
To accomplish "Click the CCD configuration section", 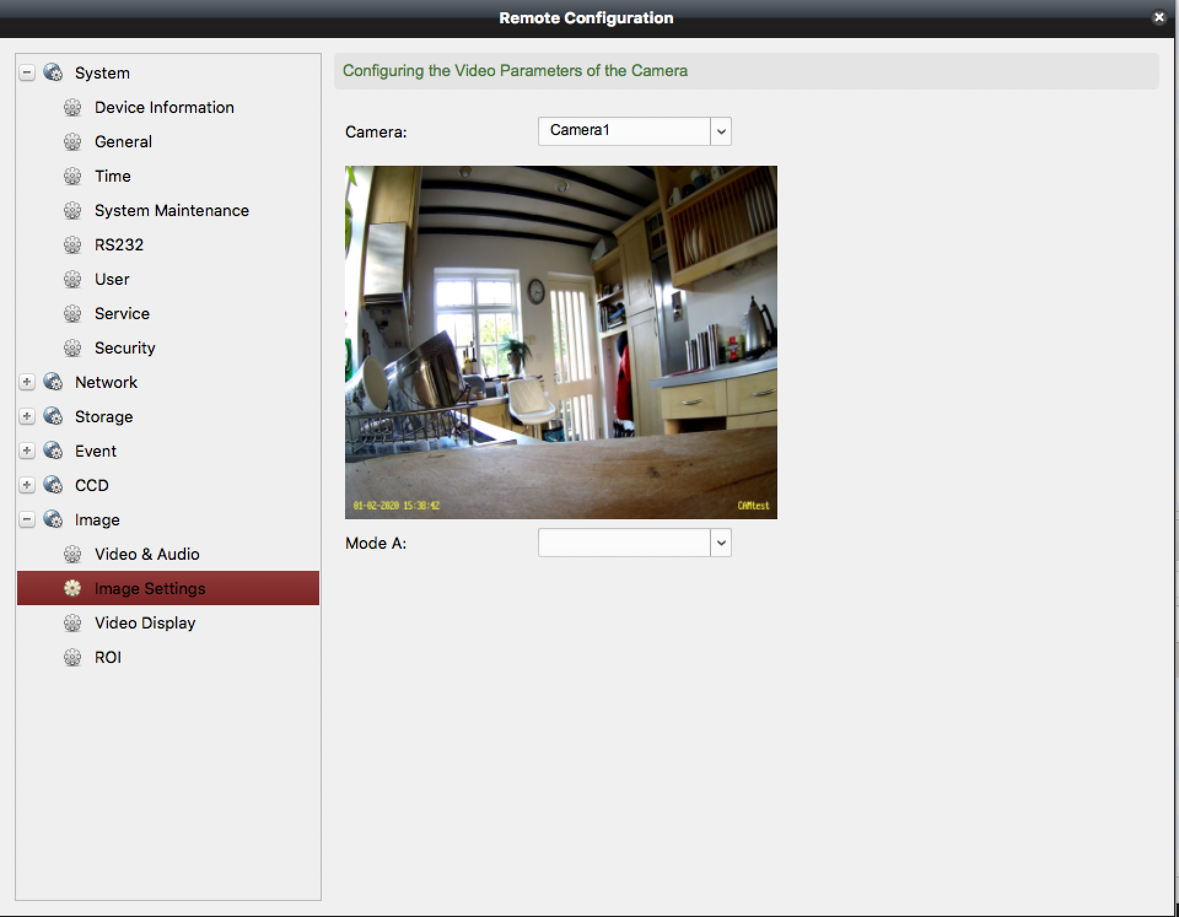I will (x=92, y=485).
